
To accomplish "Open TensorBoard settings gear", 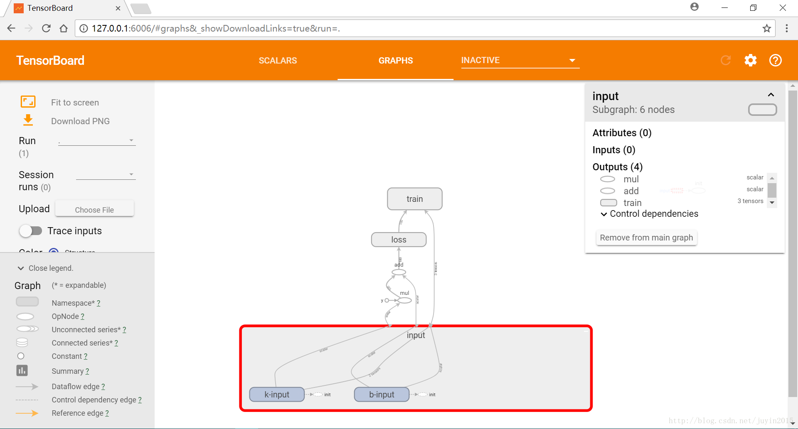I will 750,60.
